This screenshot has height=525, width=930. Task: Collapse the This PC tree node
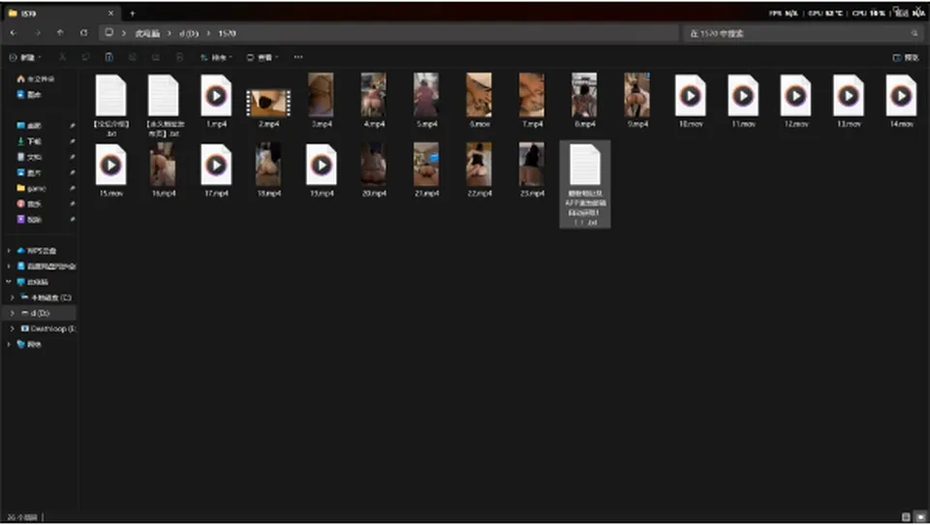click(9, 282)
